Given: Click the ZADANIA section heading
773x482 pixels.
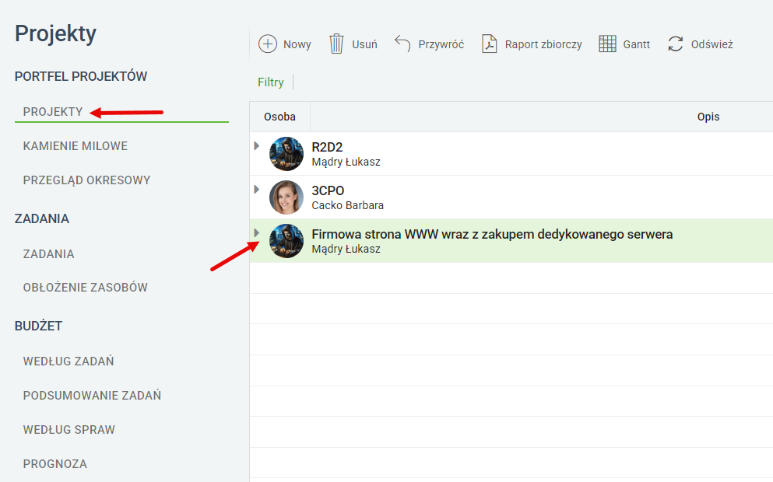Looking at the screenshot, I should click(42, 218).
